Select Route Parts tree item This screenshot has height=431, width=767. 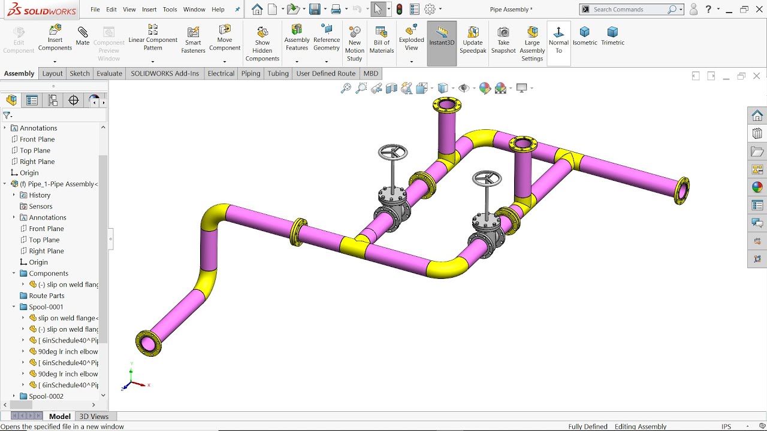pyautogui.click(x=47, y=296)
